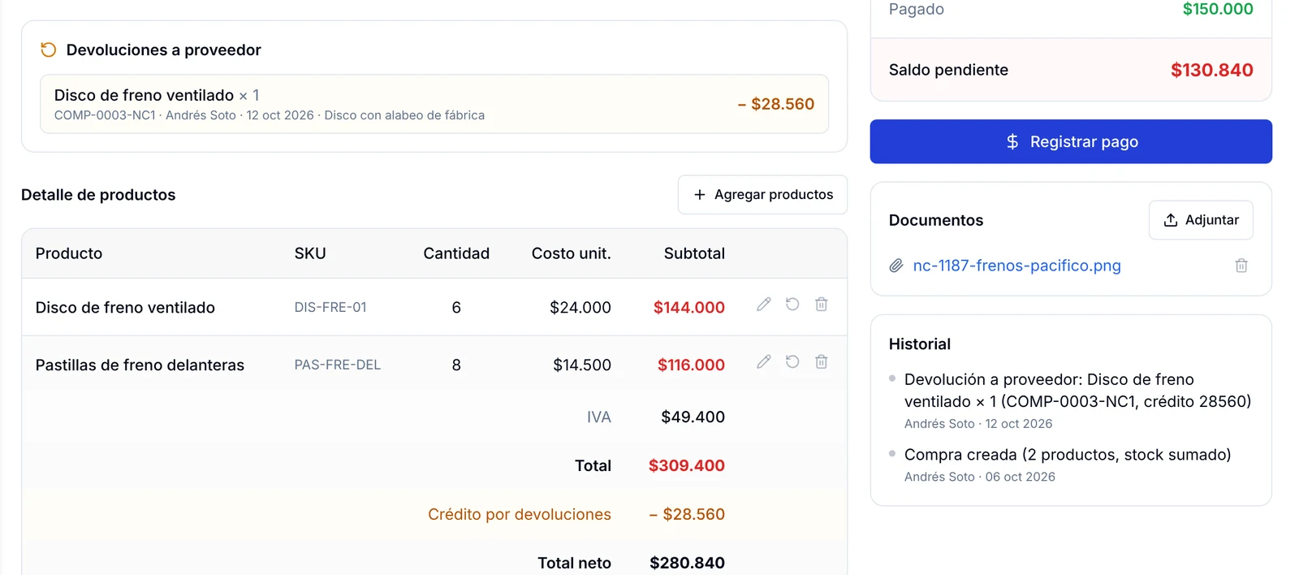Click the $116.000 subtotal value

coord(691,365)
